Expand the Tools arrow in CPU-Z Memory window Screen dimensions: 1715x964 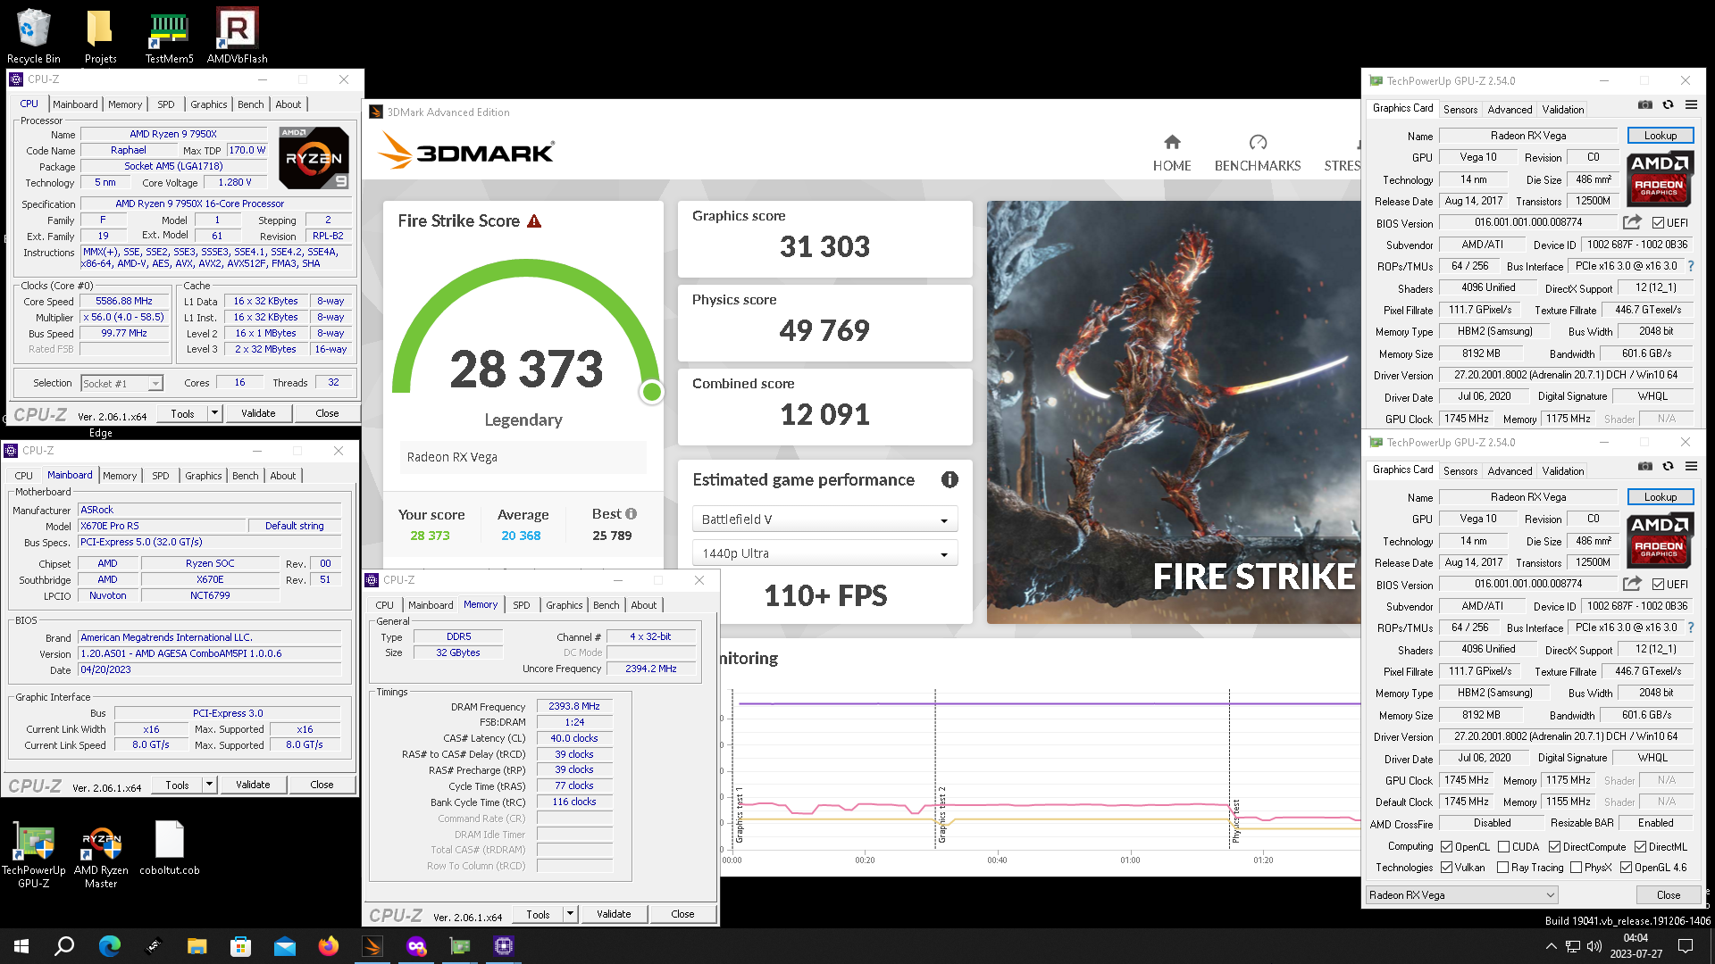(570, 914)
